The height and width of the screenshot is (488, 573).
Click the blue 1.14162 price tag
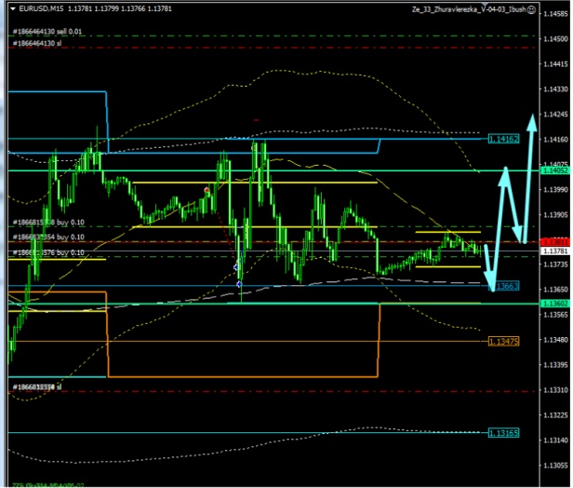[502, 139]
